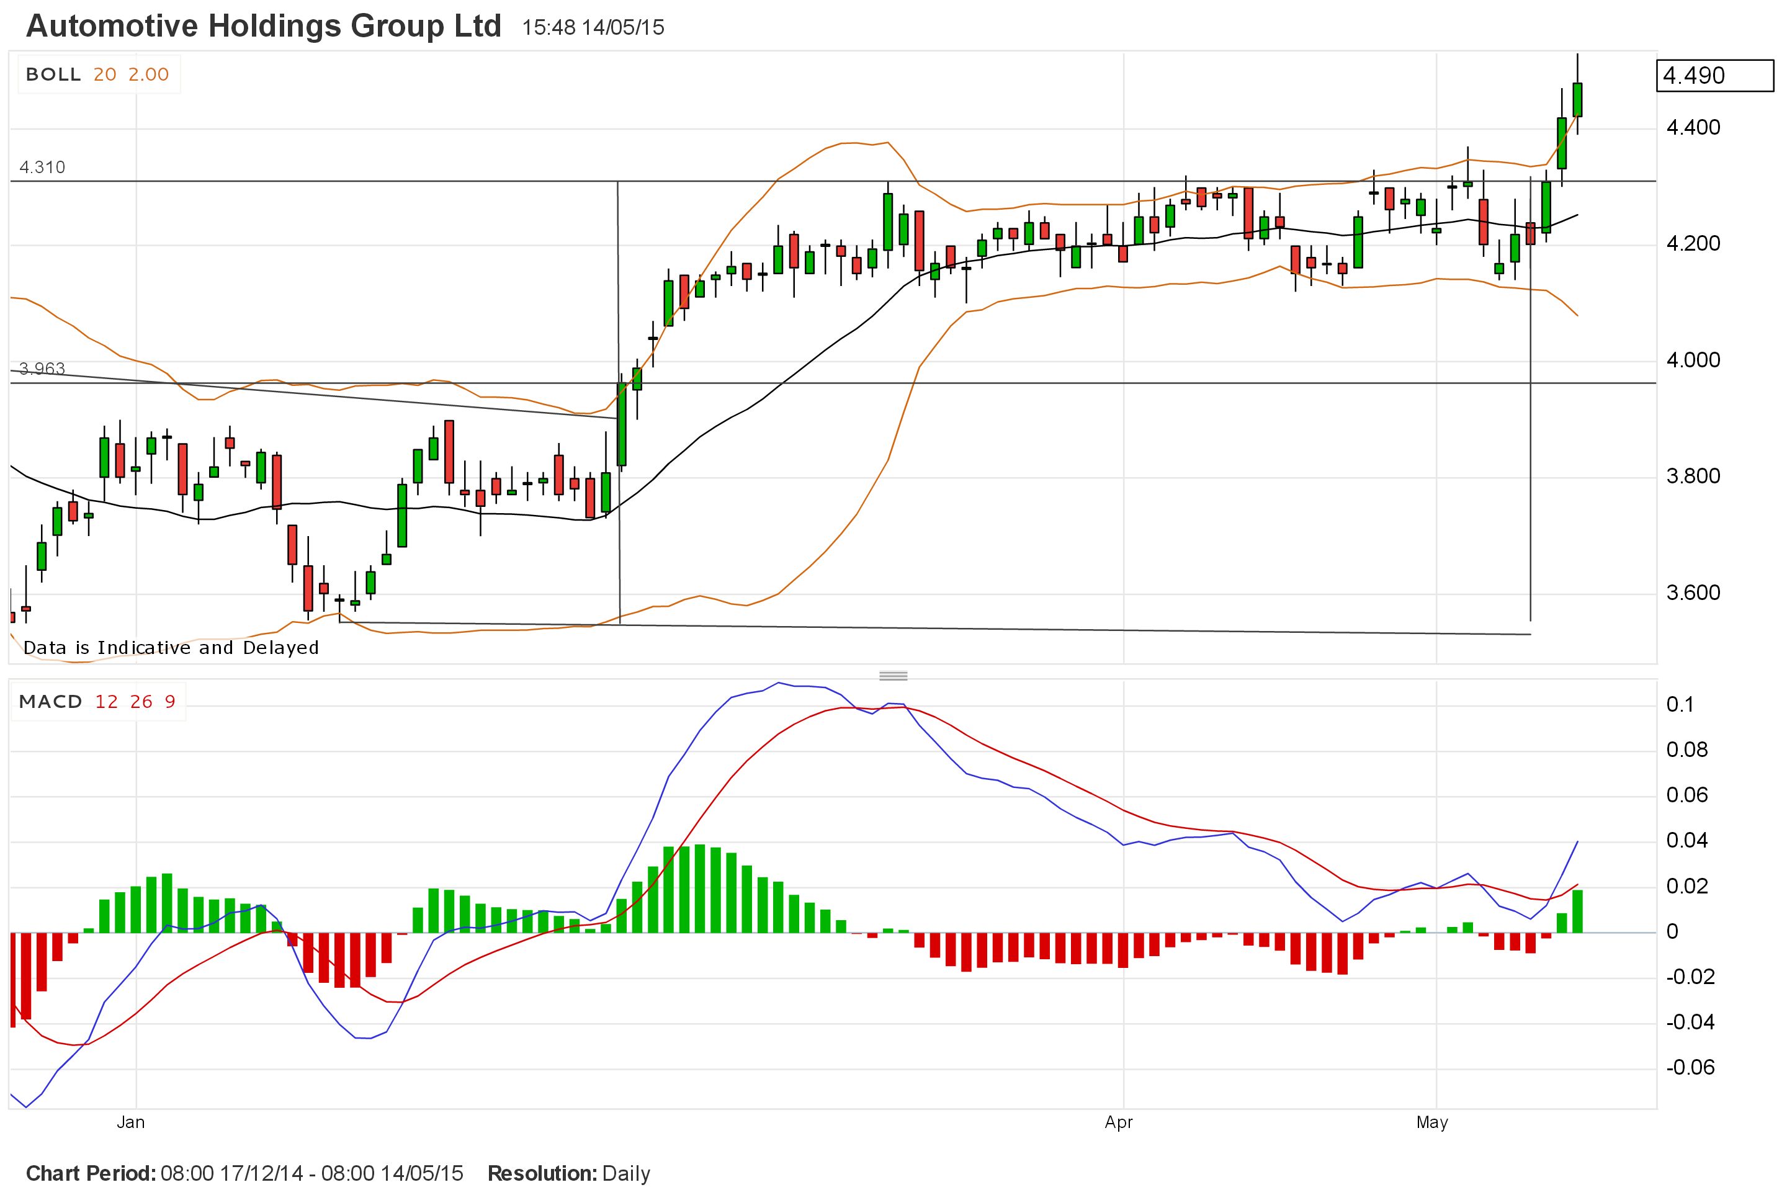Click the latest green candlestick at the chart top
This screenshot has height=1195, width=1787.
pos(1577,100)
